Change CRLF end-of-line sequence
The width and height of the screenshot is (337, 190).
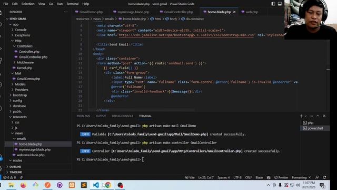click(249, 177)
